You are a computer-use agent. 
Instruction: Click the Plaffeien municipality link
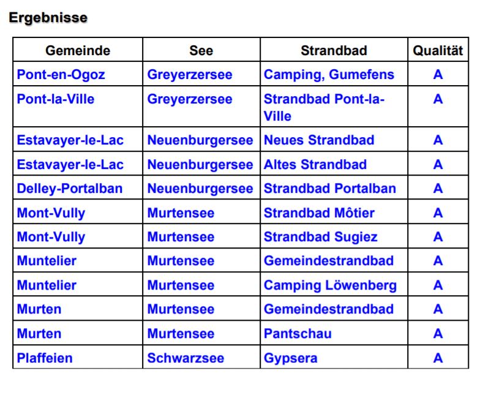coord(45,358)
